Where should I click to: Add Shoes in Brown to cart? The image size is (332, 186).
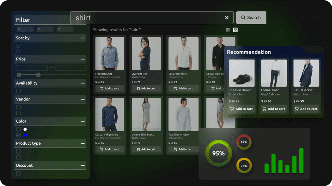[242, 109]
